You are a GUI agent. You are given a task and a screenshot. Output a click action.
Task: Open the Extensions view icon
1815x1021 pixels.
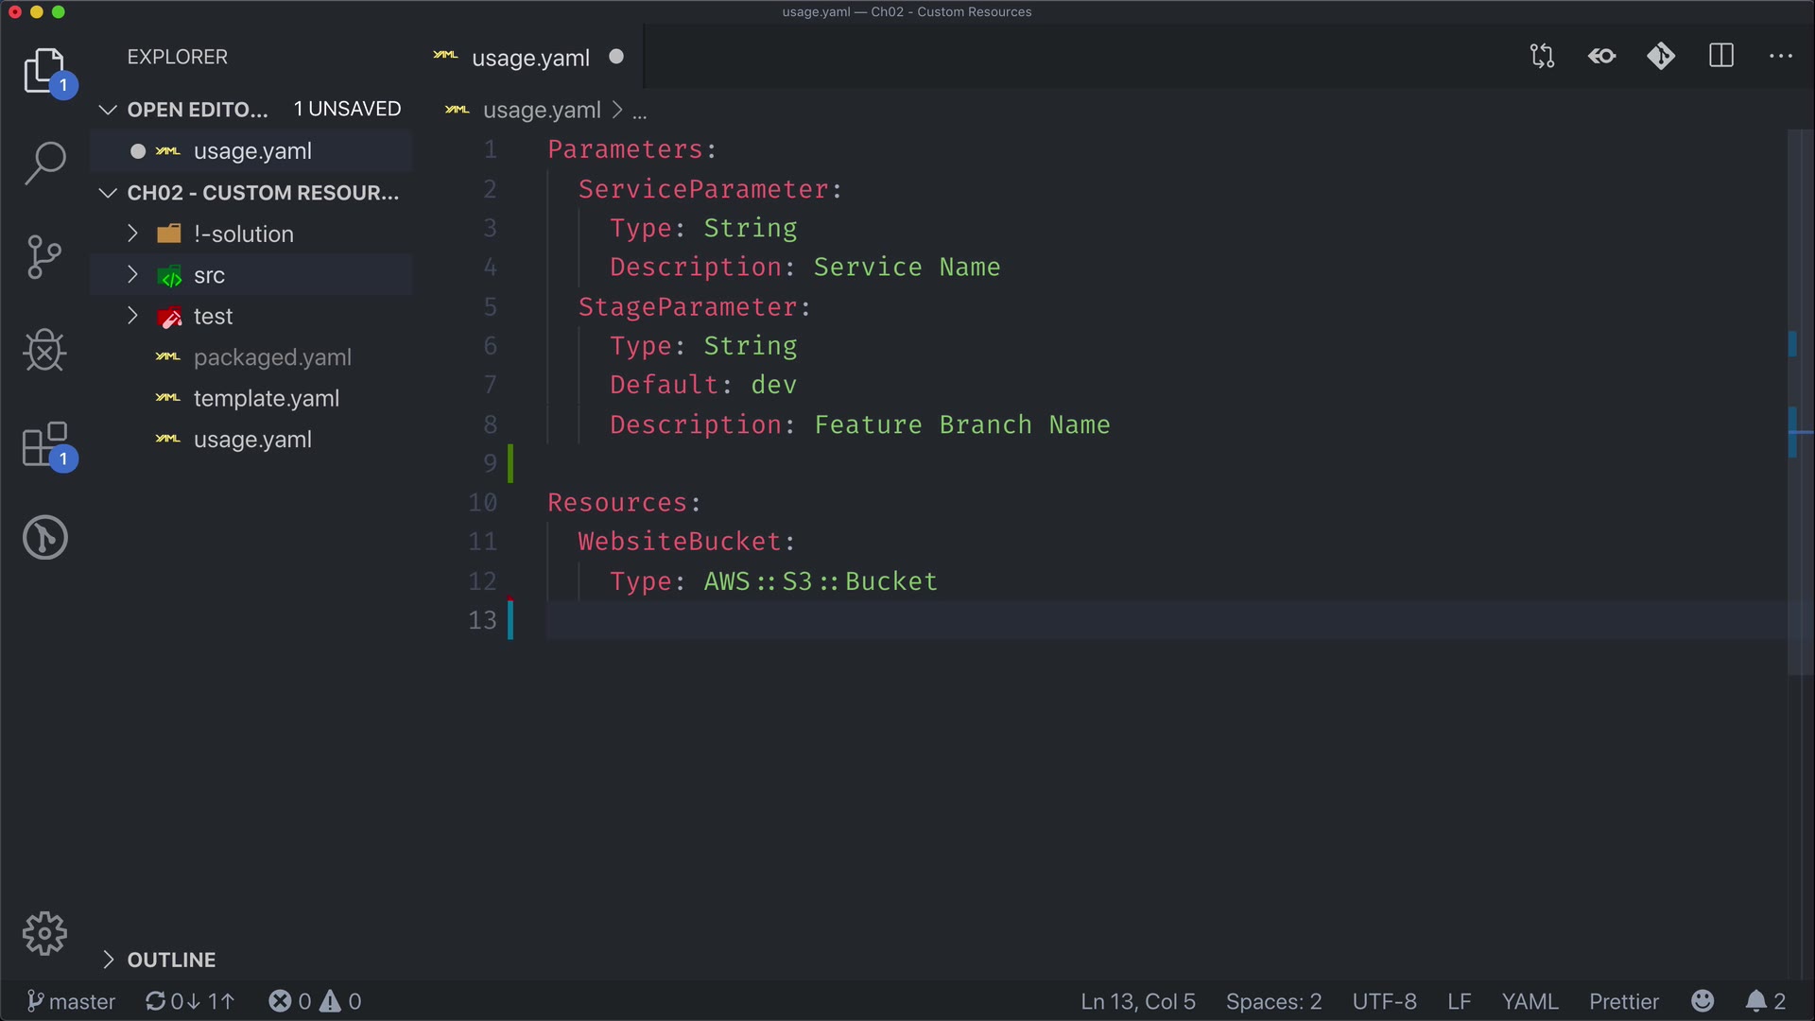(x=44, y=444)
